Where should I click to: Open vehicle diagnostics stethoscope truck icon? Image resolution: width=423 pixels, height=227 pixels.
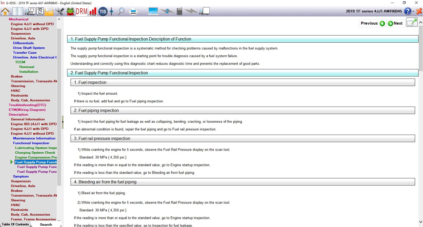(x=30, y=11)
